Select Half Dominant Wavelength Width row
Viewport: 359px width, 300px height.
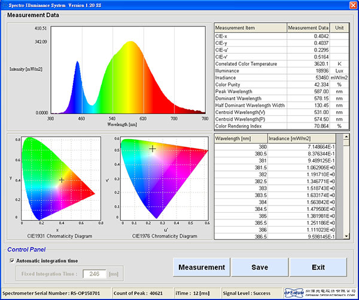[282, 105]
